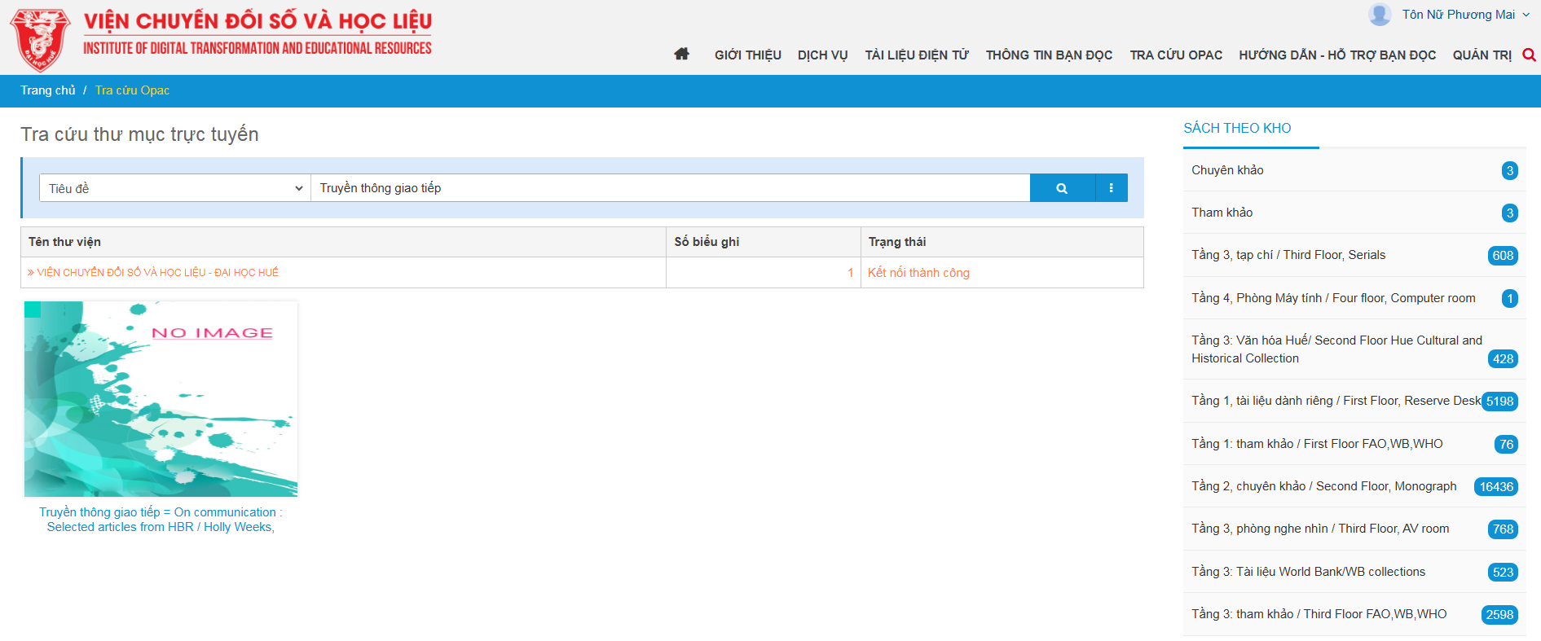The image size is (1541, 641).
Task: Open the three-dot advanced search options
Action: click(1111, 188)
